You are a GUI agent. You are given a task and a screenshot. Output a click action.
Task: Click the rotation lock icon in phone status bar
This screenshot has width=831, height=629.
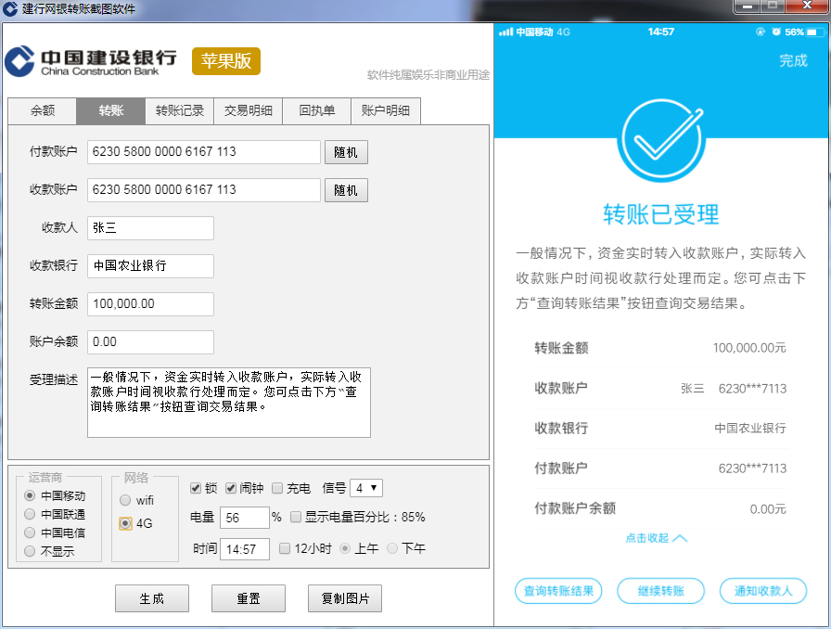coord(761,32)
